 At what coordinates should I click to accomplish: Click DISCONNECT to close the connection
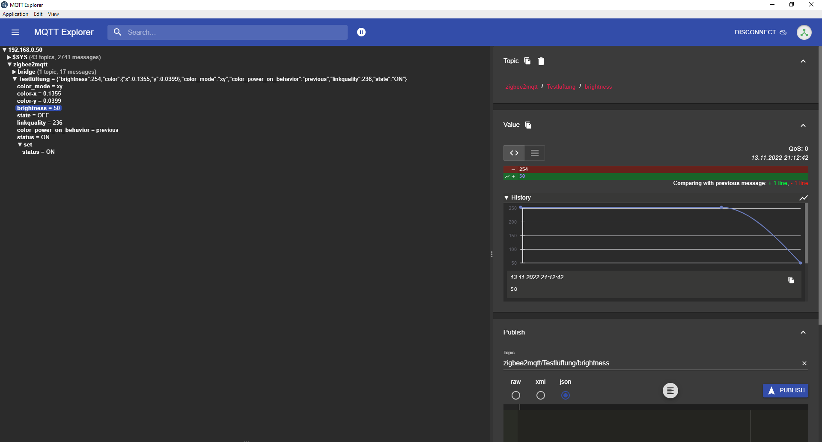point(754,32)
